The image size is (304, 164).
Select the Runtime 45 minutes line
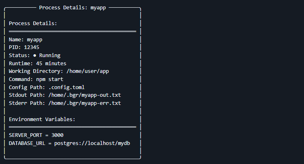[x=38, y=64]
